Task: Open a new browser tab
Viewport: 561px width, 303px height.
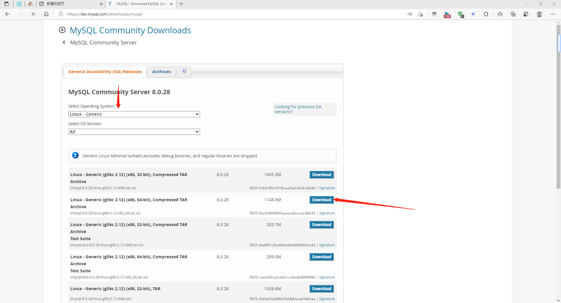Action: click(x=181, y=4)
